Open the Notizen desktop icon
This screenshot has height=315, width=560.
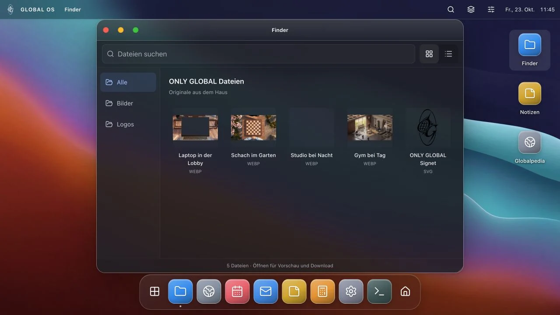coord(530,99)
